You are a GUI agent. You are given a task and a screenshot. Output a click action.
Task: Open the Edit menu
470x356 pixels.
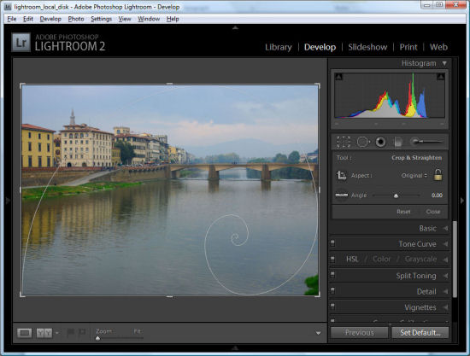pyautogui.click(x=28, y=19)
